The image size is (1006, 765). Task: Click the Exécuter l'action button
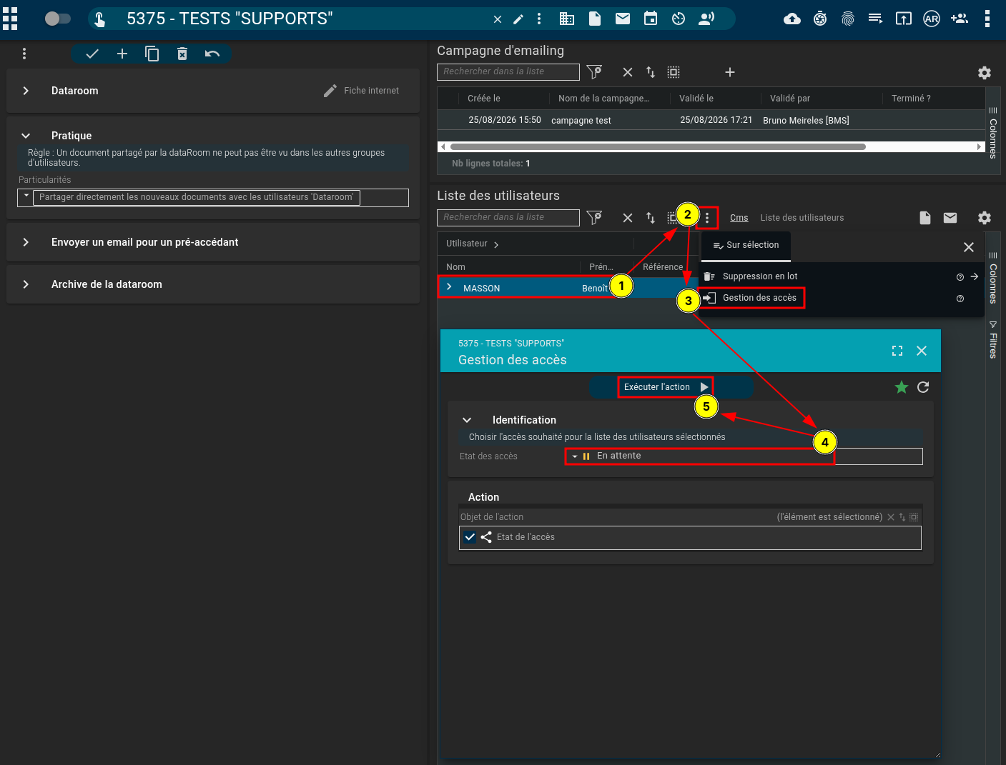tap(666, 387)
